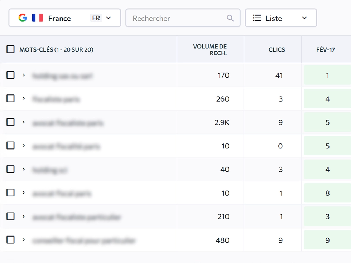Image resolution: width=351 pixels, height=263 pixels.
Task: Sort by Volume de rech. column
Action: tap(210, 49)
